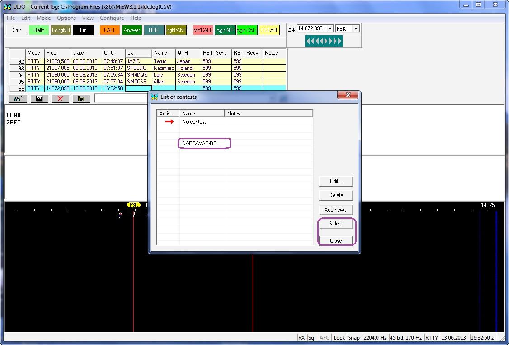Click the binoculars search icon below the log

coord(18,99)
